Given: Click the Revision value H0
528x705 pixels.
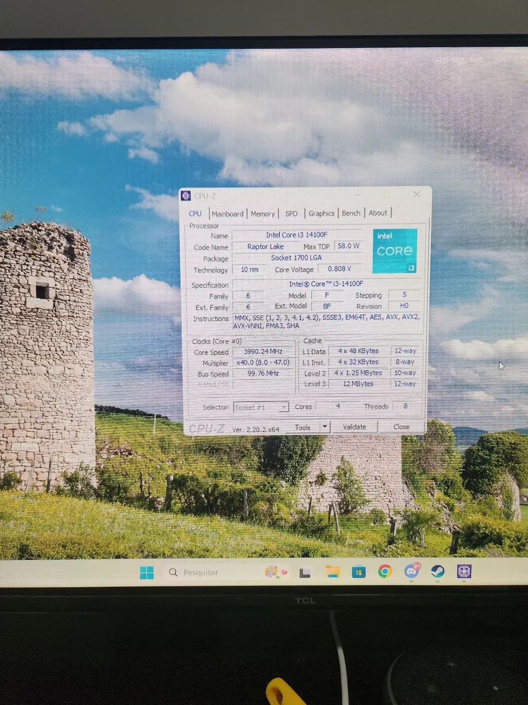Looking at the screenshot, I should 404,306.
